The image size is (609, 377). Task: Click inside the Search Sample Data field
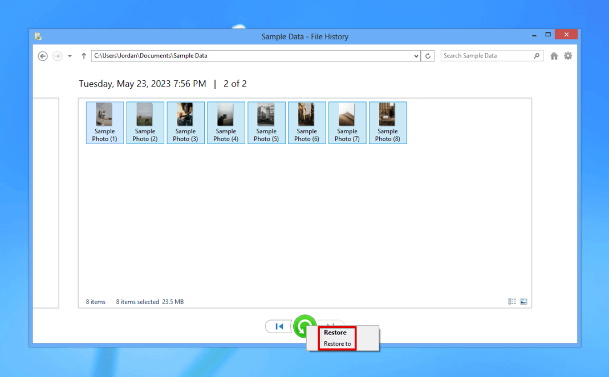point(485,56)
